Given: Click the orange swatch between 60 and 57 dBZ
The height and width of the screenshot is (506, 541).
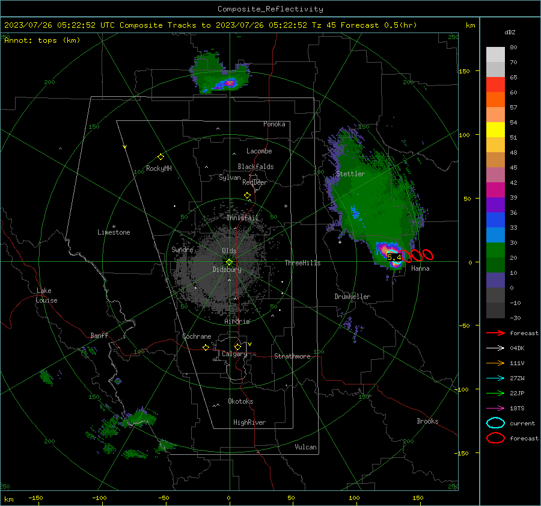Looking at the screenshot, I should tap(495, 100).
